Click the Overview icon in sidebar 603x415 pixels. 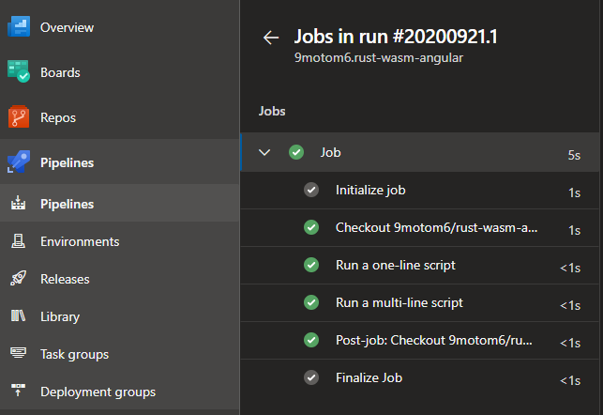tap(19, 26)
